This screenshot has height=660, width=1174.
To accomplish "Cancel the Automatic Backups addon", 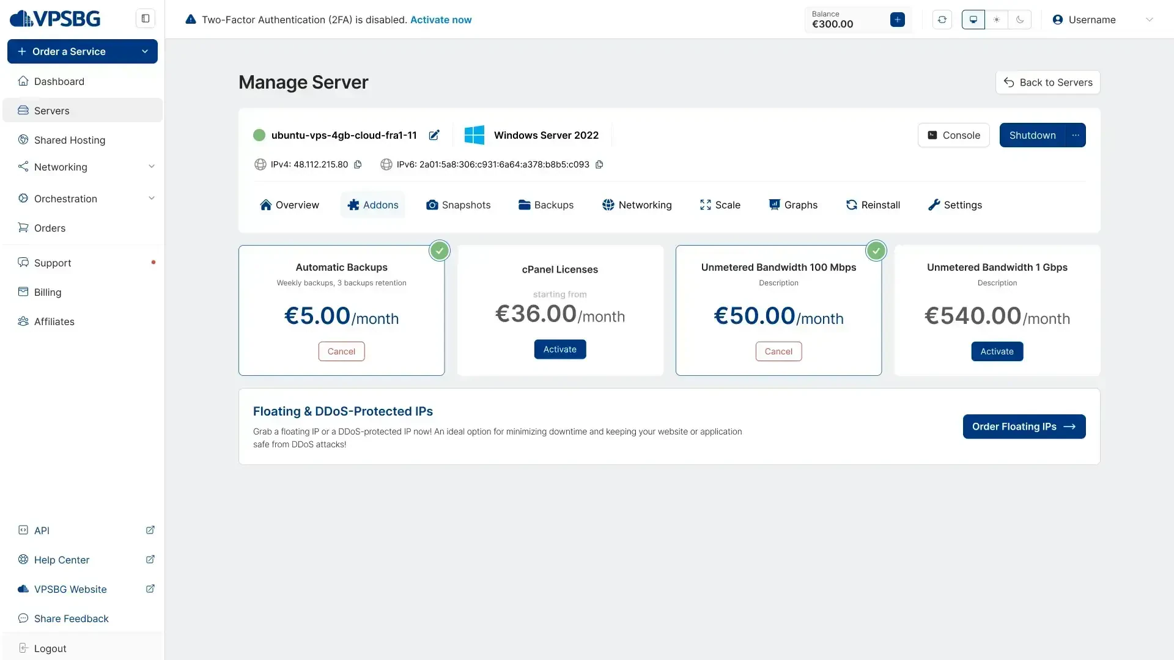I will [x=341, y=351].
